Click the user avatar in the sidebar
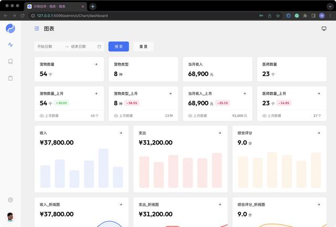Viewport: 336px width, 227px height. coord(10,217)
